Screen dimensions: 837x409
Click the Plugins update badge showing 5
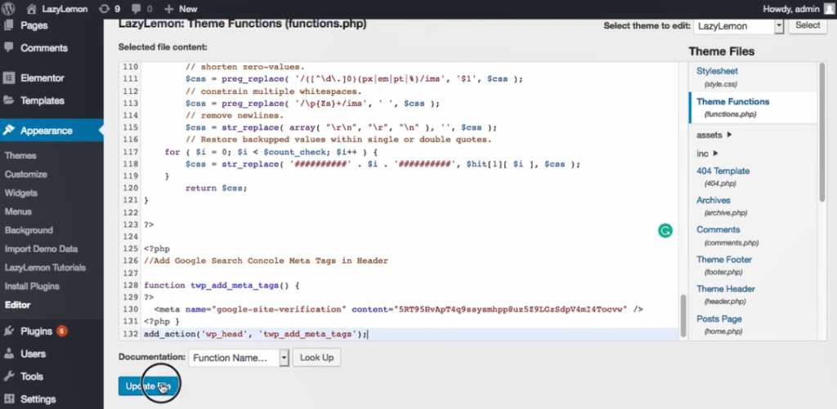(61, 331)
